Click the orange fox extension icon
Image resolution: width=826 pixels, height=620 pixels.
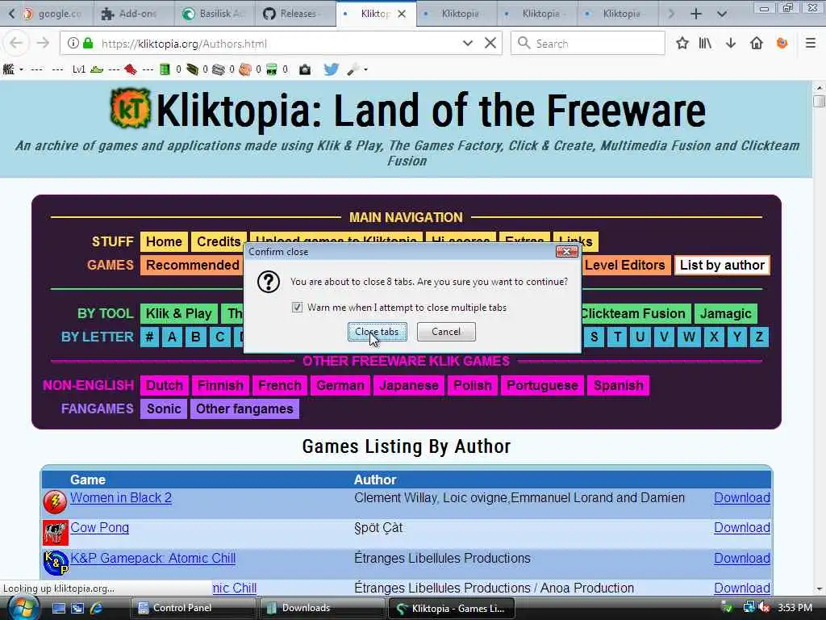(782, 44)
